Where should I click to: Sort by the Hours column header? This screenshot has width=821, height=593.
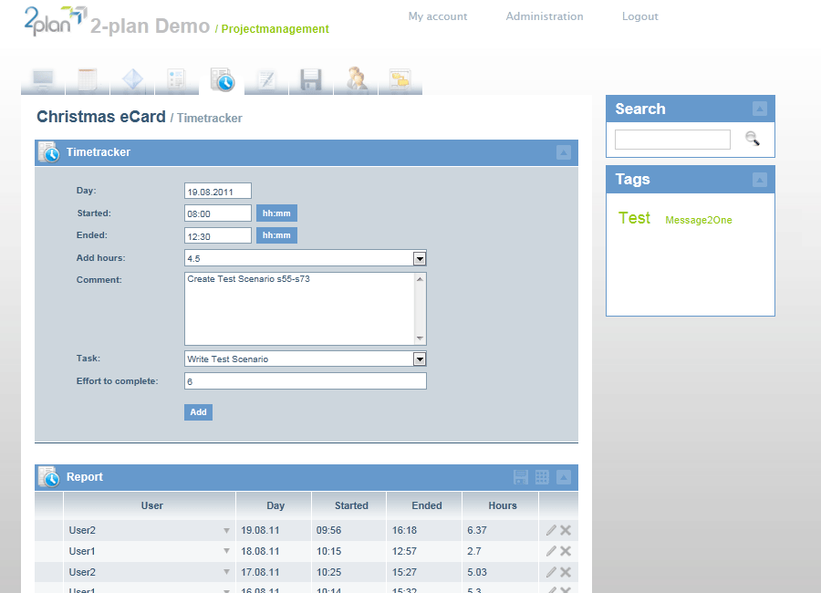pyautogui.click(x=502, y=505)
